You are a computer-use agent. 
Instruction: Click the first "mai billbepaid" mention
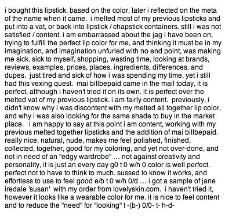(99, 84)
